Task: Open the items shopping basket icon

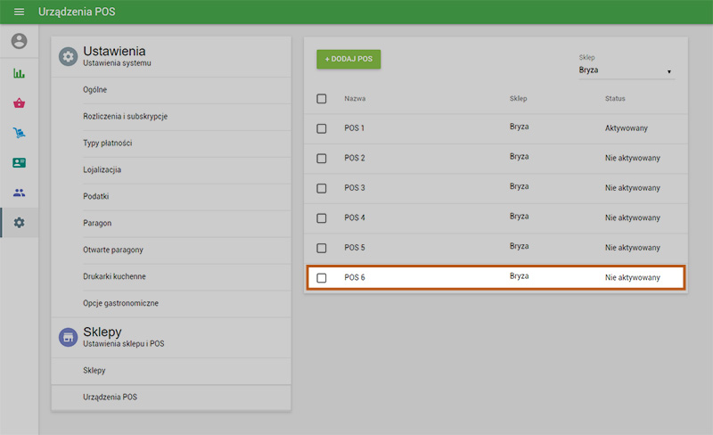Action: tap(19, 103)
